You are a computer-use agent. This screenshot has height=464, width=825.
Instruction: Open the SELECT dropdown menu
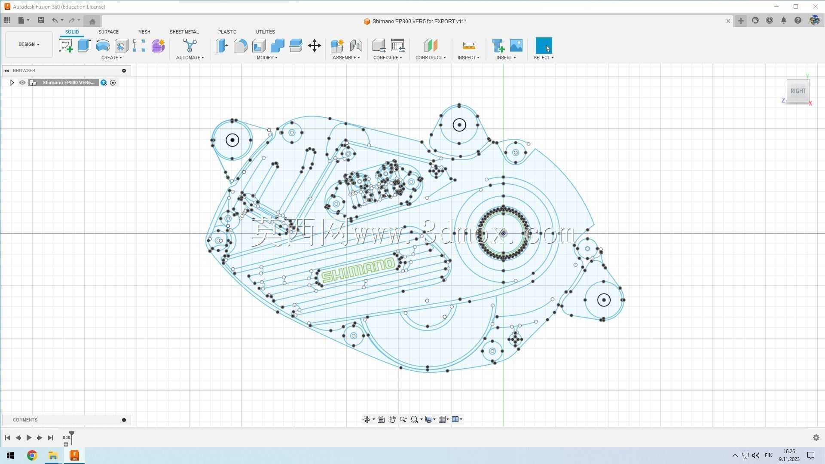coord(544,58)
